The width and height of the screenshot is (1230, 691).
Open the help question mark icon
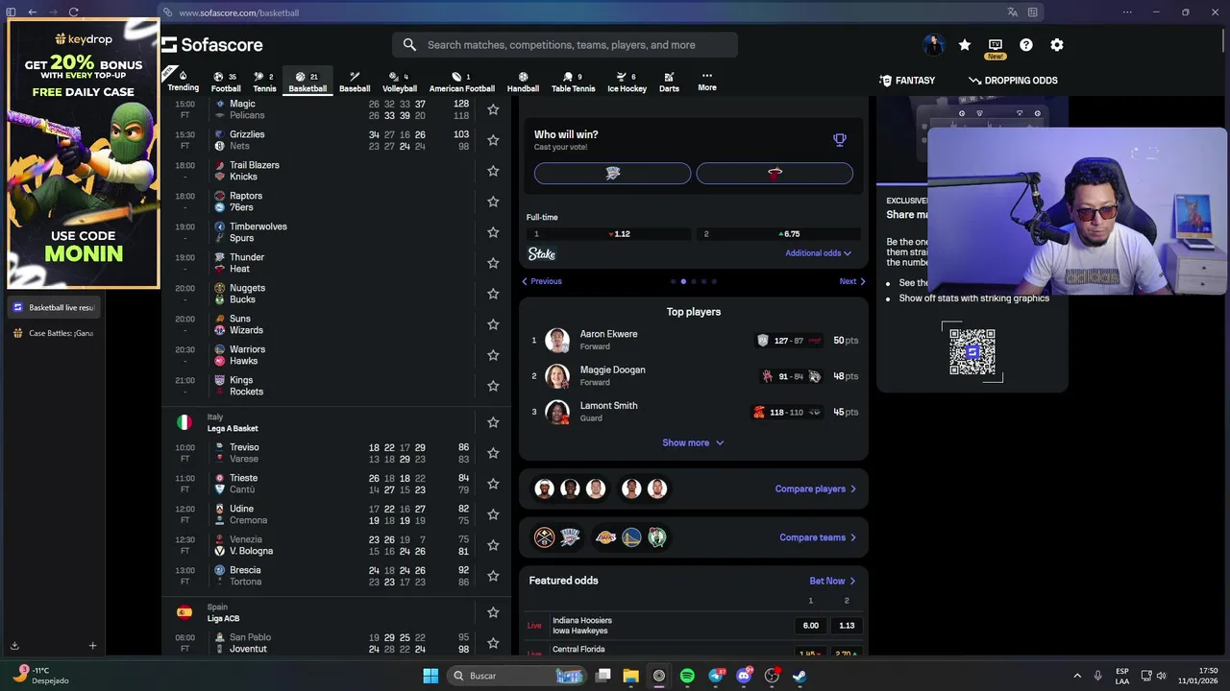click(x=1026, y=45)
